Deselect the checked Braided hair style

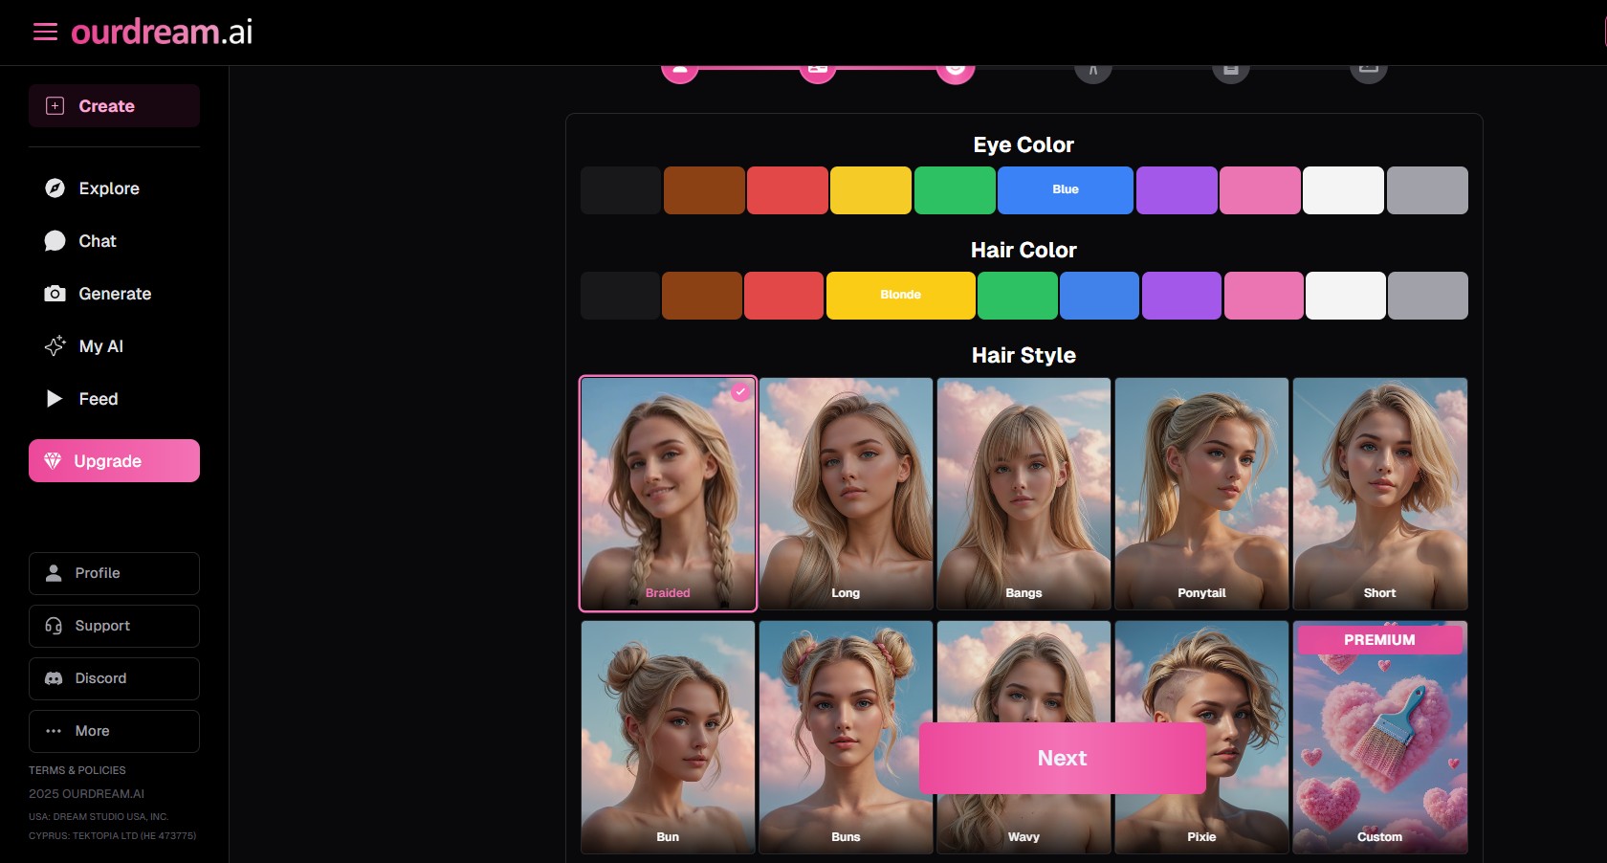[668, 493]
